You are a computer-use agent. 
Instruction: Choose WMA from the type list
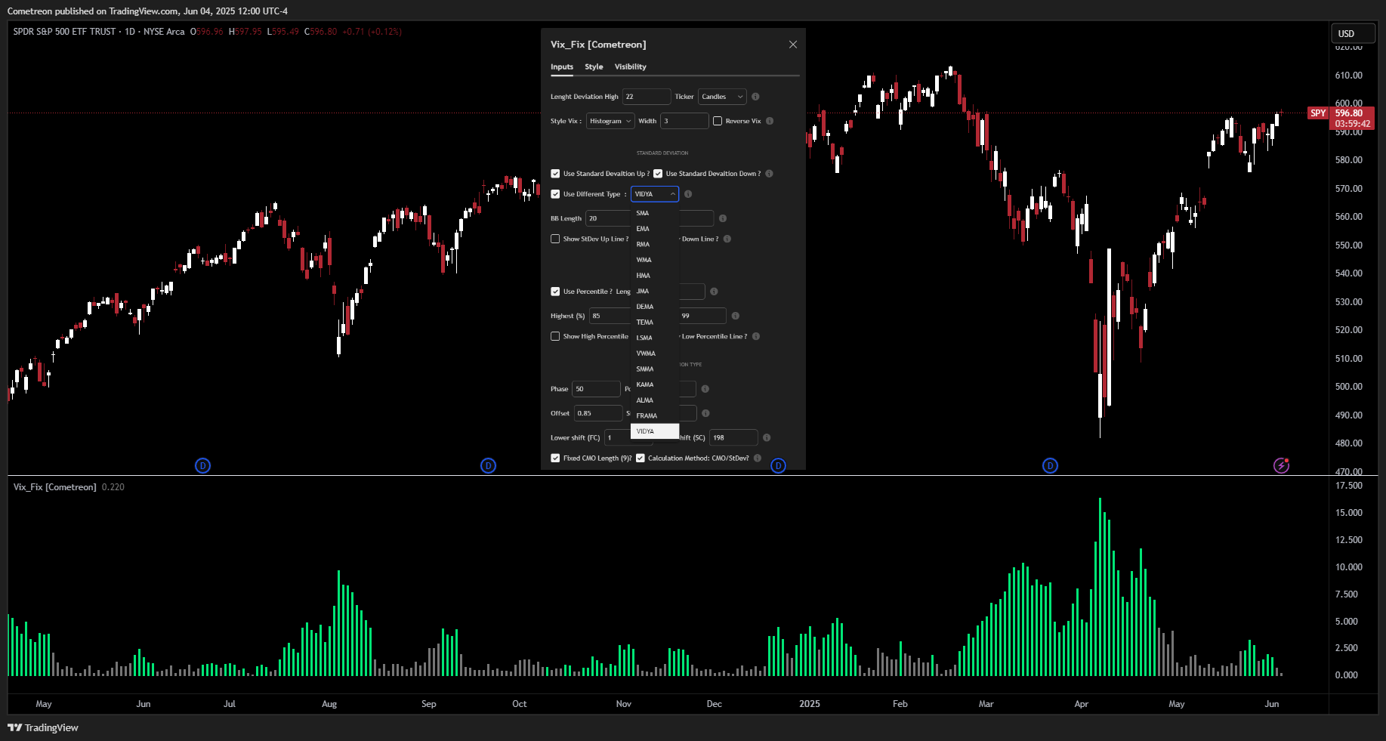point(655,260)
